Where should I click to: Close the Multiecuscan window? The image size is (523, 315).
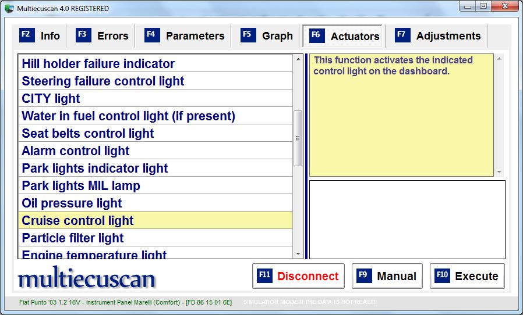(x=505, y=6)
